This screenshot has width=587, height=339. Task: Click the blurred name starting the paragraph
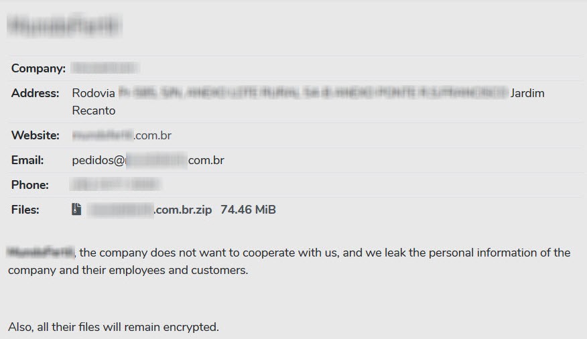point(40,253)
